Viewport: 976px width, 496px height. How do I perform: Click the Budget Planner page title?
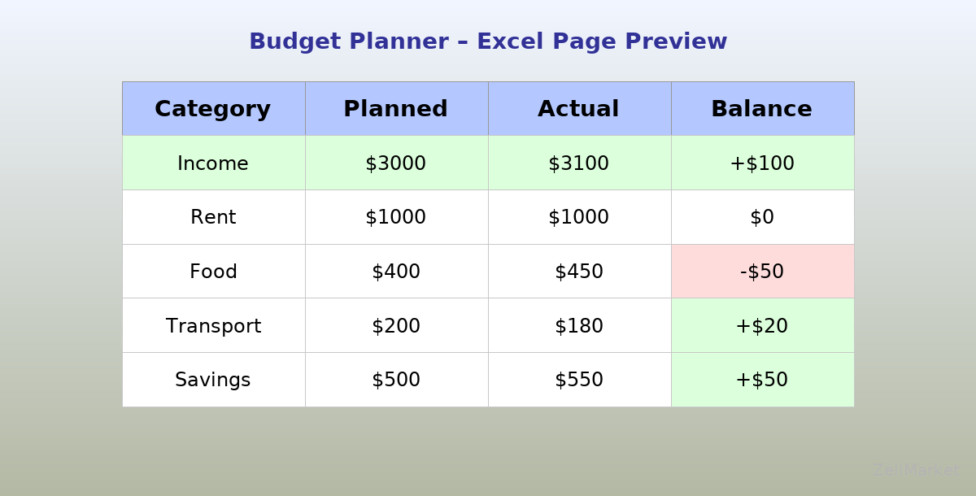(x=488, y=41)
